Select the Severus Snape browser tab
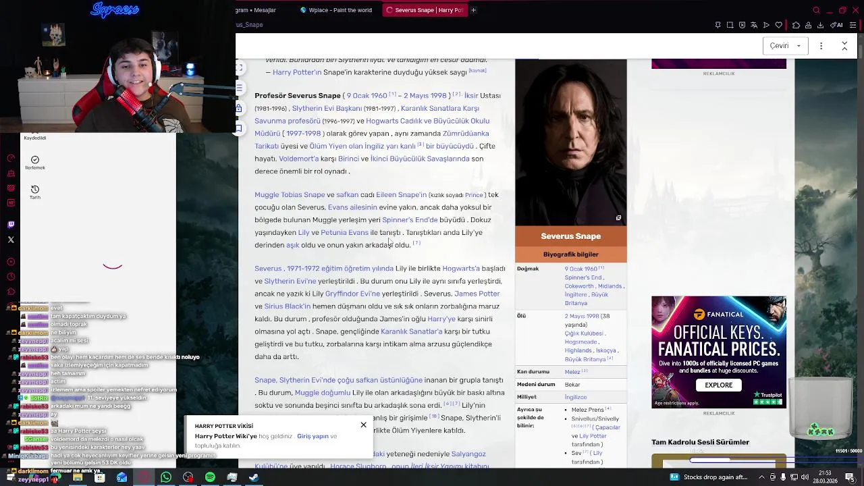 (425, 10)
